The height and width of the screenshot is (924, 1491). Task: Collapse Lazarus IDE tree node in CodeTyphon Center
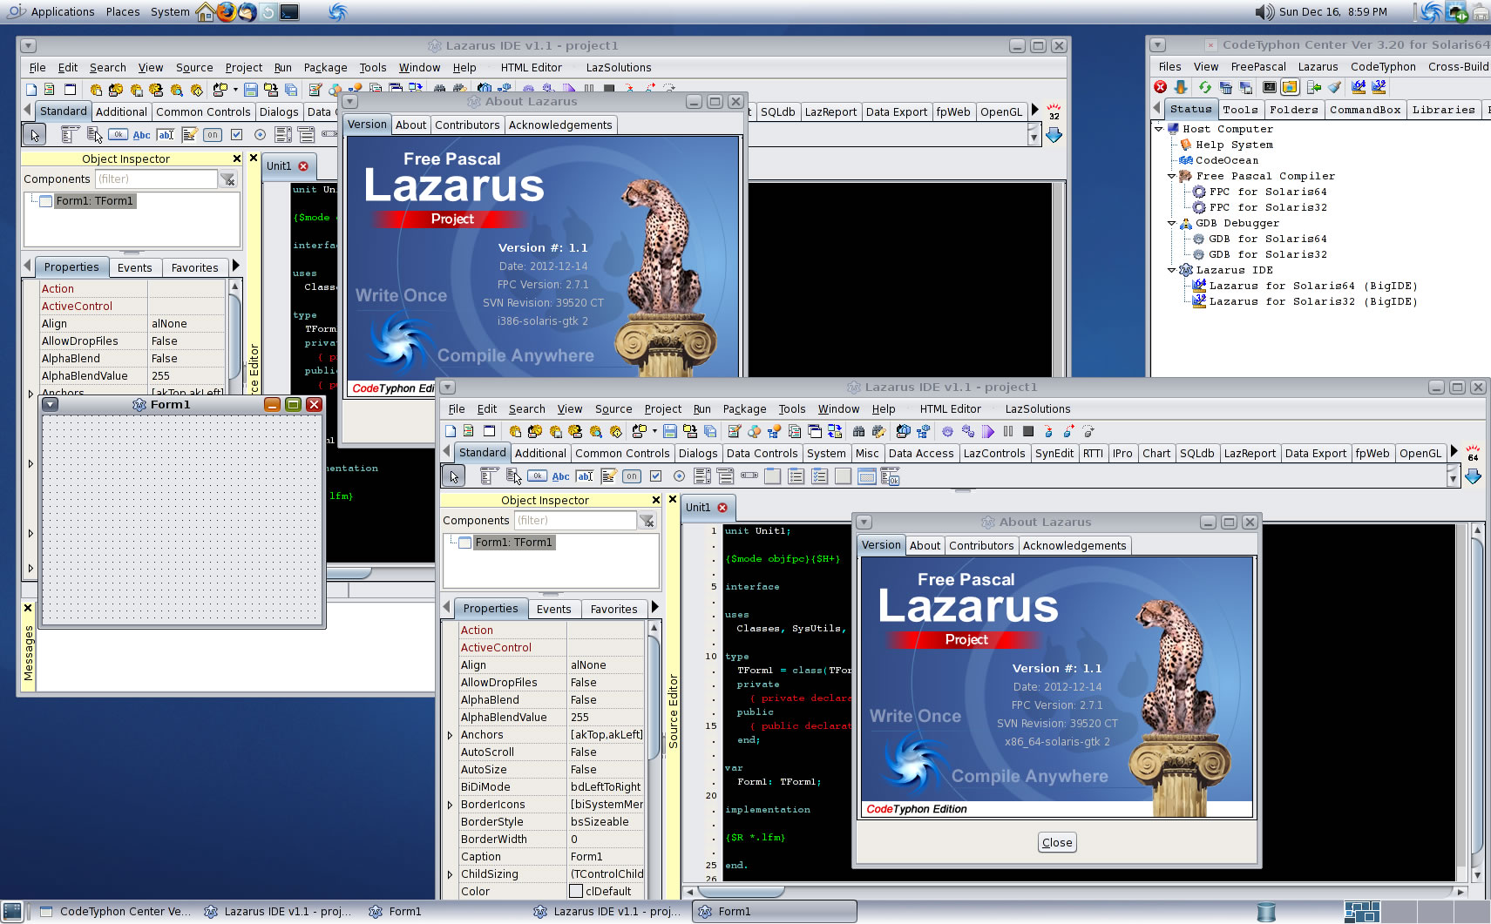(x=1172, y=270)
